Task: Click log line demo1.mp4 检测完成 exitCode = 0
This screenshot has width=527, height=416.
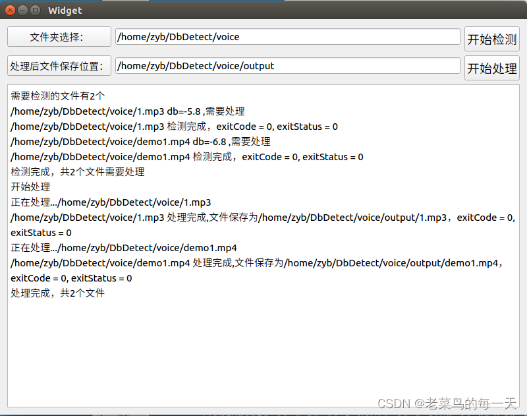Action: point(187,157)
